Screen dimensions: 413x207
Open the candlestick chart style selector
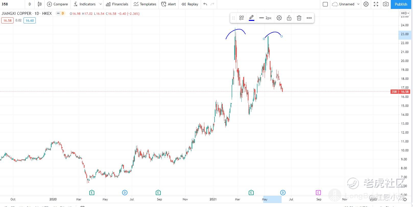(x=40, y=4)
